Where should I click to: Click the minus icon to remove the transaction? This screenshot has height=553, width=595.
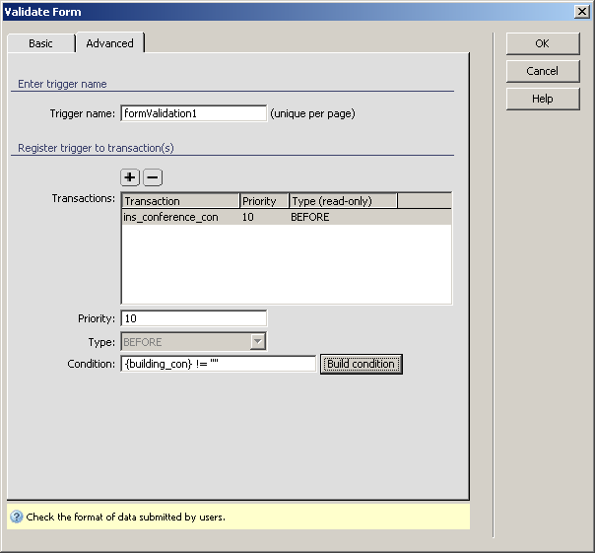pyautogui.click(x=153, y=177)
